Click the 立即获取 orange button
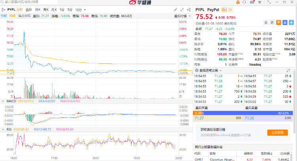This screenshot has height=161, width=297. (x=278, y=133)
